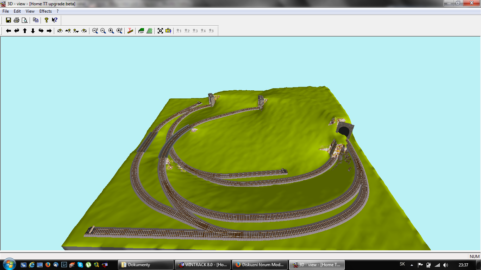This screenshot has height=270, width=481.
Task: Click the SK language indicator
Action: (402, 264)
